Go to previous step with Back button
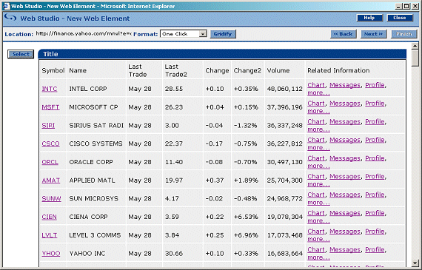422x270 pixels. [x=343, y=34]
